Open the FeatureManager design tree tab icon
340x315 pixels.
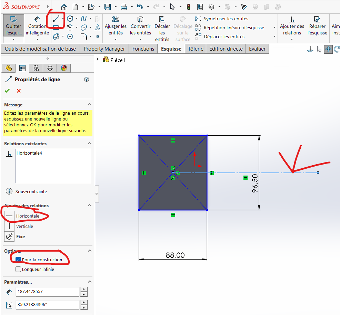coord(9,68)
